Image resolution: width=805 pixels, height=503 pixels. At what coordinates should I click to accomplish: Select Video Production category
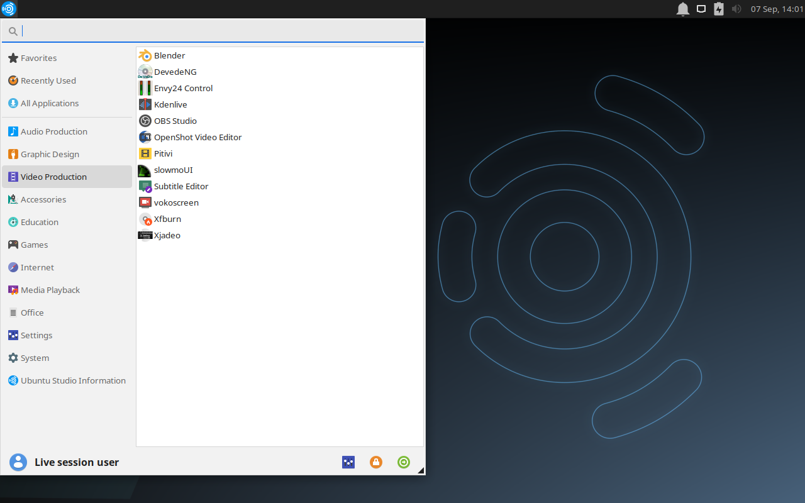pyautogui.click(x=67, y=177)
